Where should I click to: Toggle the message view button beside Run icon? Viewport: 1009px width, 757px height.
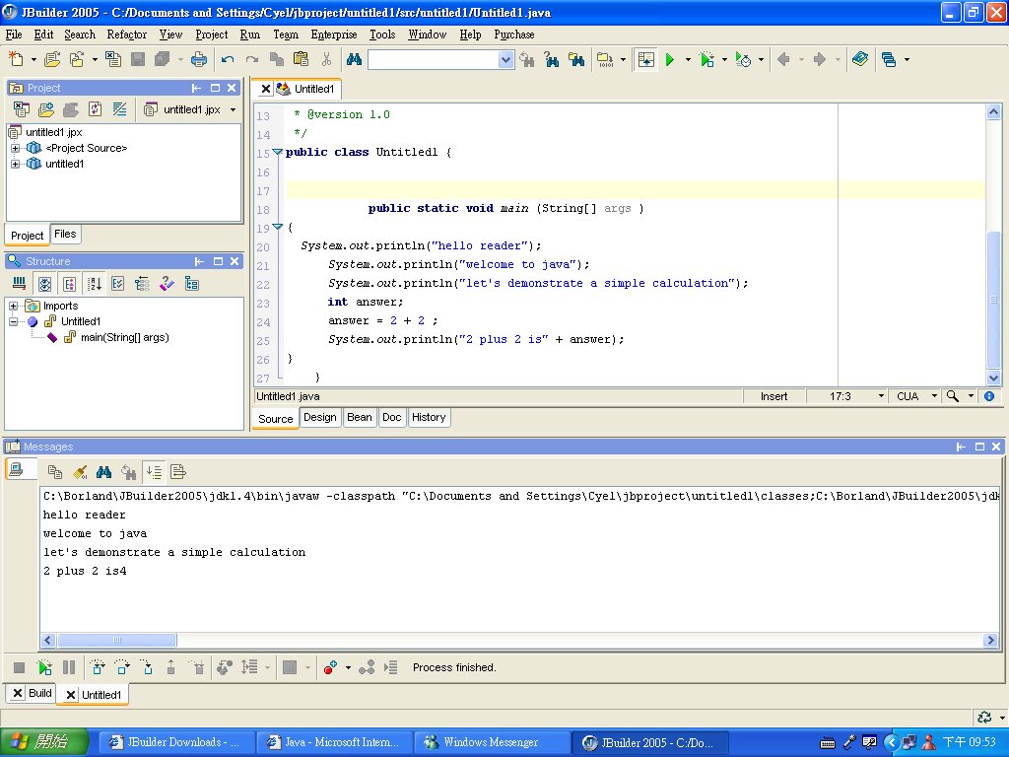[646, 59]
